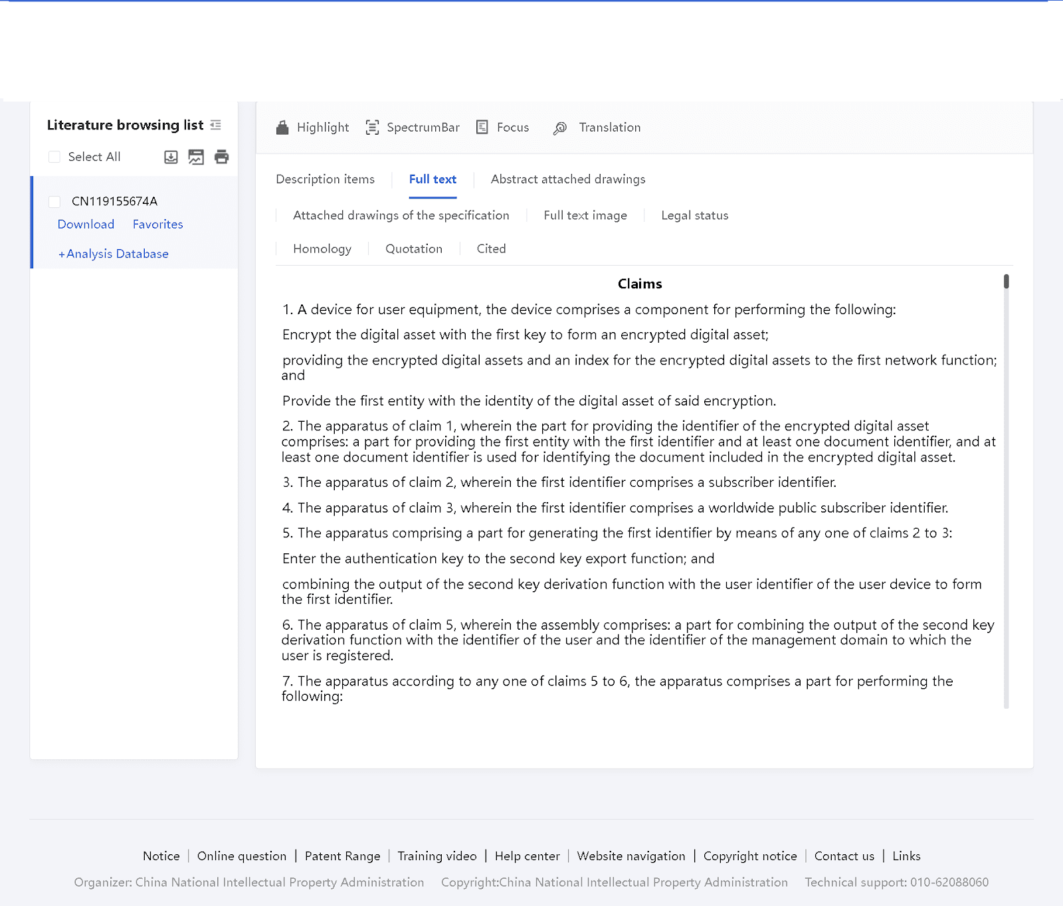Image resolution: width=1063 pixels, height=906 pixels.
Task: Switch to Abstract attached drawings
Action: click(x=567, y=179)
